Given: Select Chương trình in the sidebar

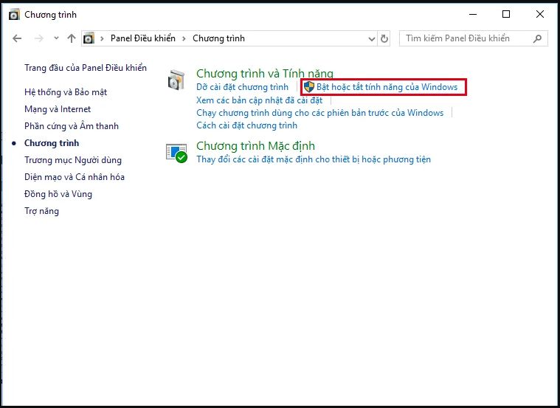Looking at the screenshot, I should point(52,143).
